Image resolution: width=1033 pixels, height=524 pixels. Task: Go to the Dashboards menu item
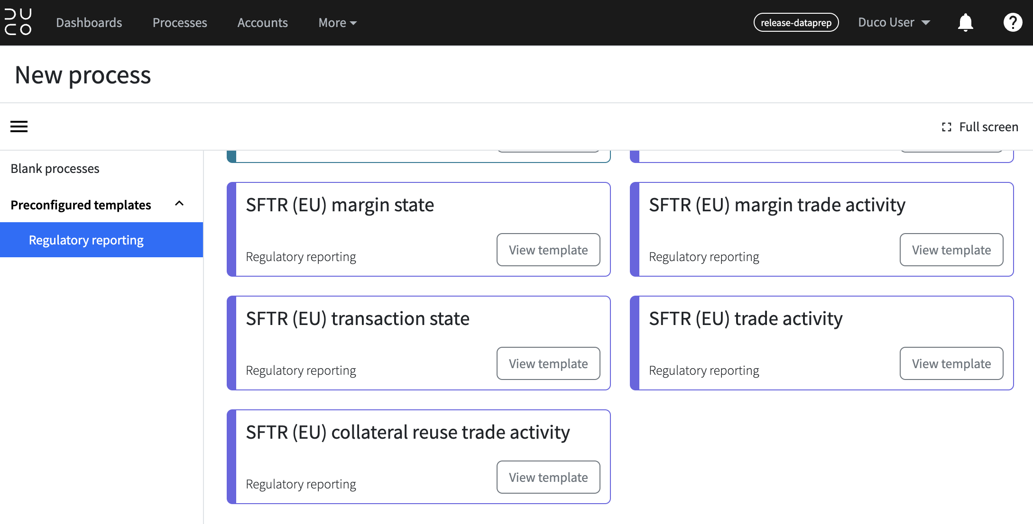[x=89, y=23]
